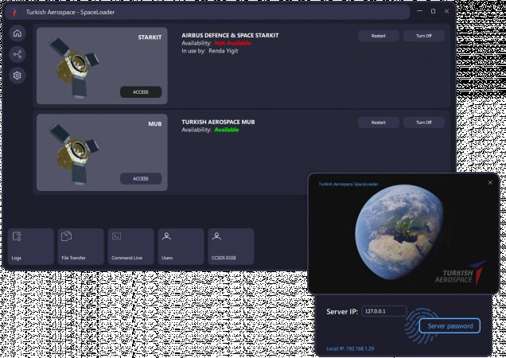Screen dimensions: 506x358
Task: Open the CCSDS EGSE tile
Action: click(231, 247)
